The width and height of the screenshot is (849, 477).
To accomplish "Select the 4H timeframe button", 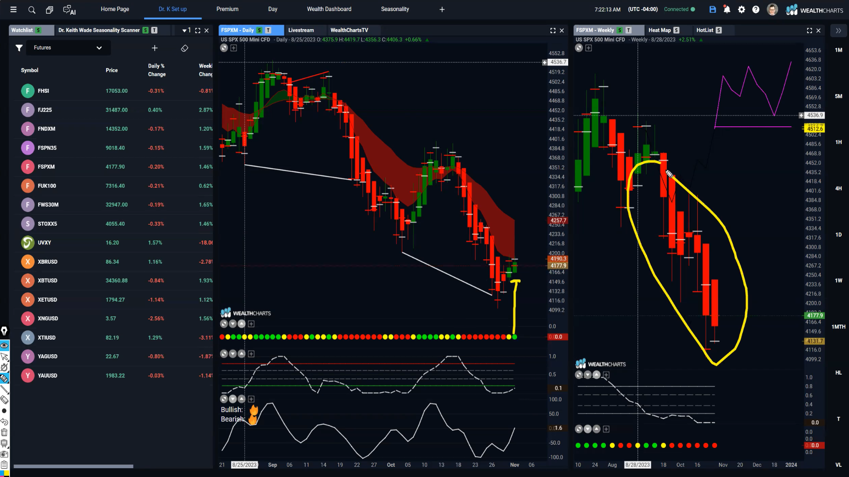I will point(838,188).
